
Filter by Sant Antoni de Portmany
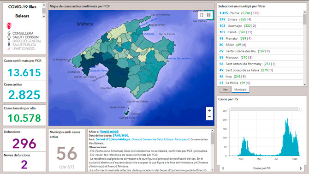260,64
